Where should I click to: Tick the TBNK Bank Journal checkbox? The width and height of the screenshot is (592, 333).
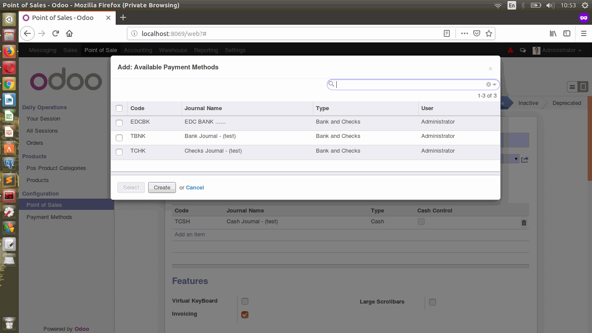(x=119, y=138)
